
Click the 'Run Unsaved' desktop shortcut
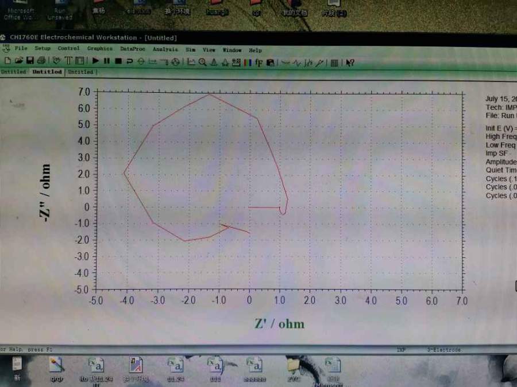pyautogui.click(x=60, y=10)
